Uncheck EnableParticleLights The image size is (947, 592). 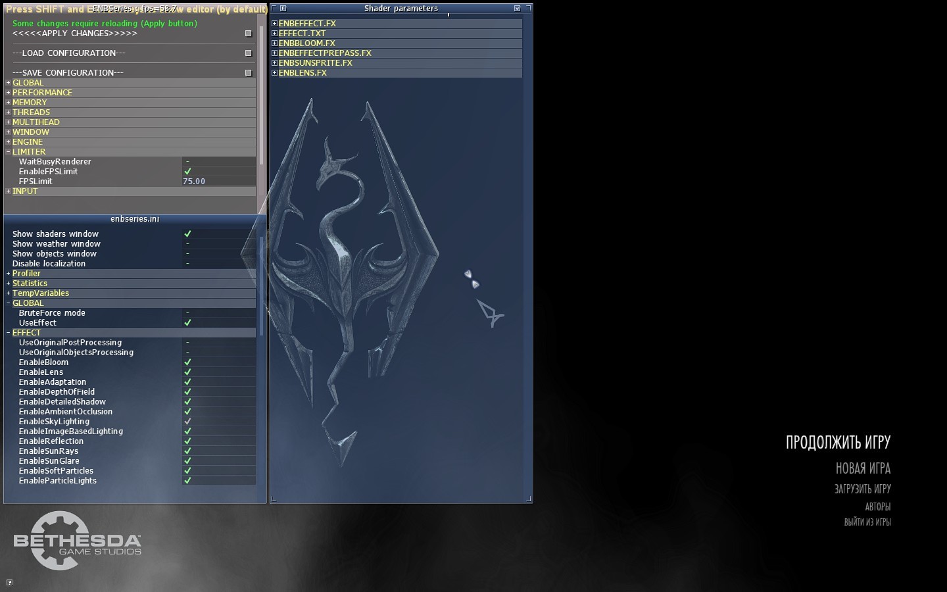[x=187, y=481]
